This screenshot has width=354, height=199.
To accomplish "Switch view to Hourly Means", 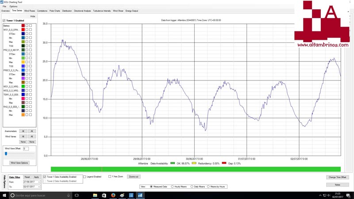I will coord(172,187).
